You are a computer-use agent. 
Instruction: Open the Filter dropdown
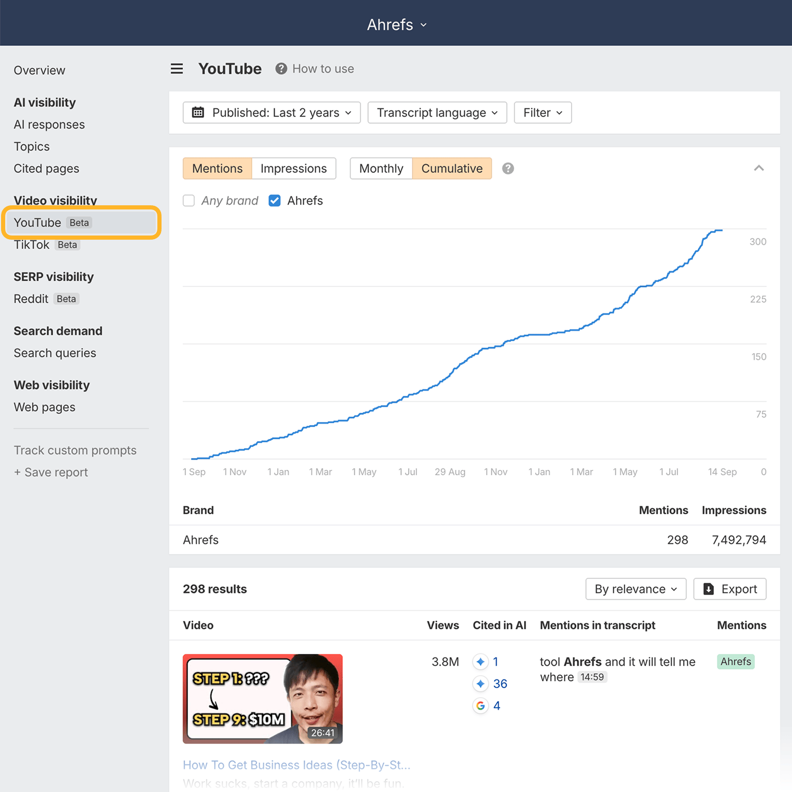[543, 113]
